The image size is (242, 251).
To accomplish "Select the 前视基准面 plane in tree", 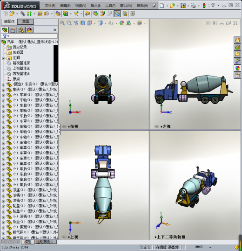I will [x=21, y=63].
